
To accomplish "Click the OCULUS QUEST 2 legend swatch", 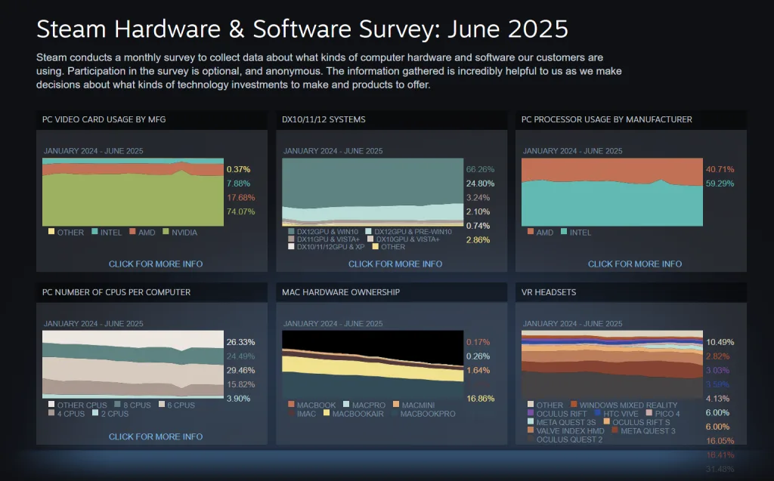I will click(x=531, y=439).
